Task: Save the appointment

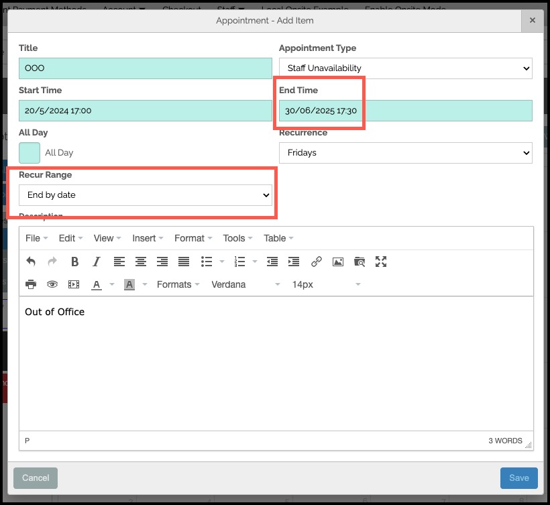Action: 518,478
